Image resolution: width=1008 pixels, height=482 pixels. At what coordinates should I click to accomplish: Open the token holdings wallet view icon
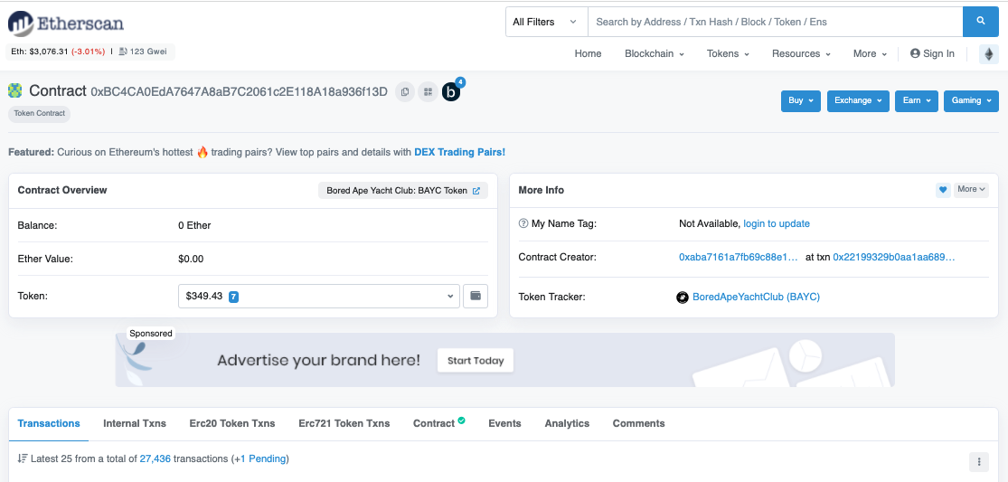pyautogui.click(x=476, y=297)
